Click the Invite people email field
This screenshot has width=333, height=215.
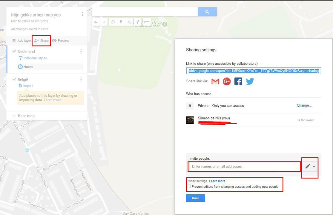pos(244,167)
